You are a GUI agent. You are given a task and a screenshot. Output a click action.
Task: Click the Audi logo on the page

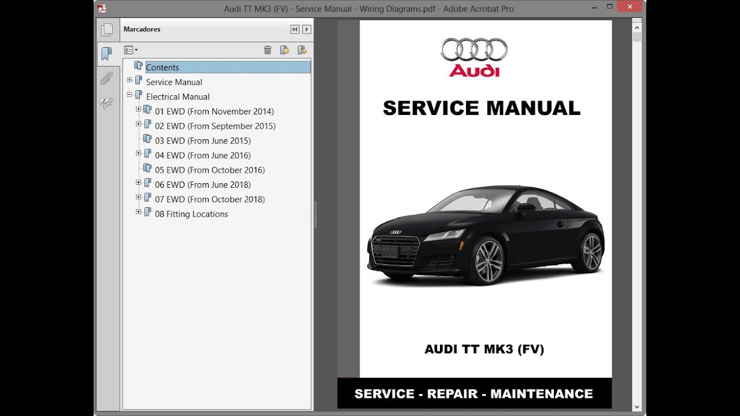click(x=474, y=57)
